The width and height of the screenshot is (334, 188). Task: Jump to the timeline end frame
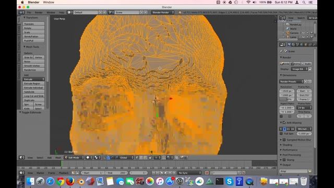tap(174, 173)
